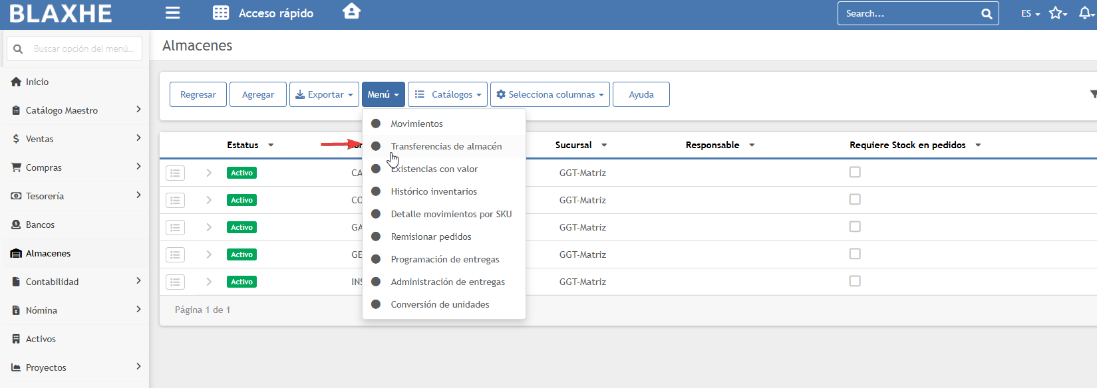Click the search magnifier icon in header

[987, 13]
